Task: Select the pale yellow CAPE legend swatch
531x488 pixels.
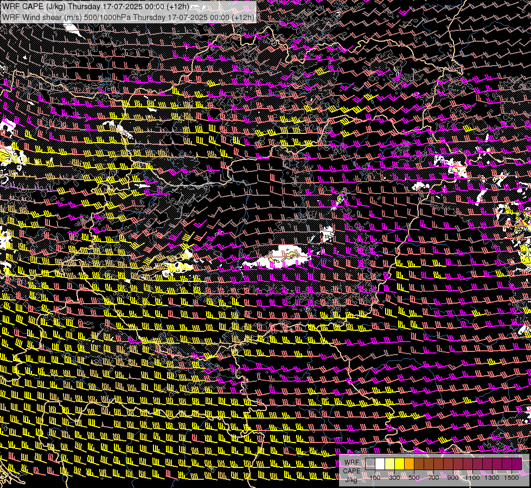Action: [390, 464]
